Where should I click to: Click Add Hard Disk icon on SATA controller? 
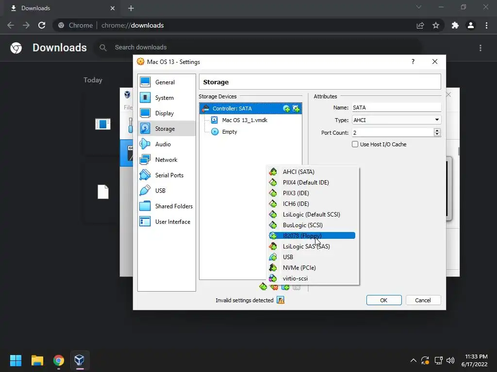pyautogui.click(x=296, y=108)
